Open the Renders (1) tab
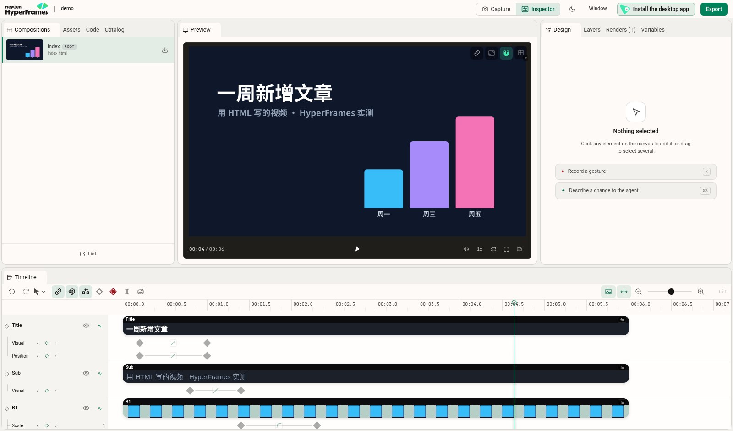Image resolution: width=733 pixels, height=431 pixels. pyautogui.click(x=621, y=30)
